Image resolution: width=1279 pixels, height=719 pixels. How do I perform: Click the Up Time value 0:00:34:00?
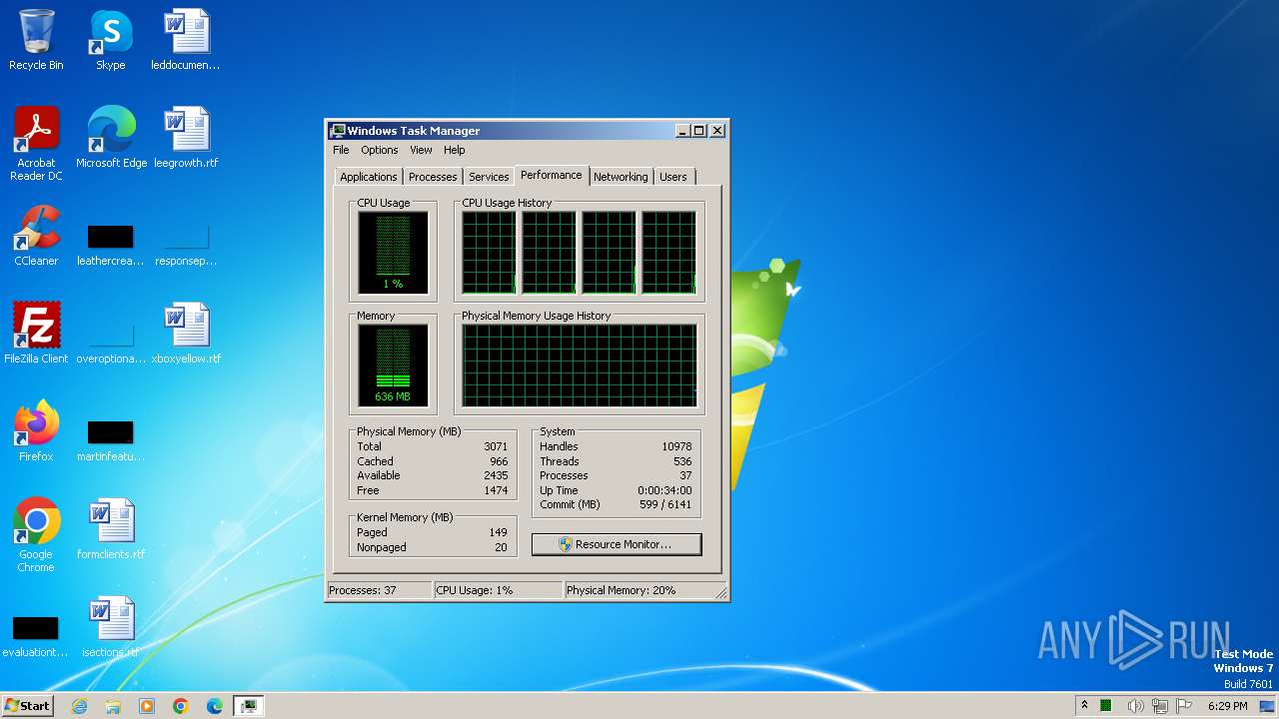click(664, 490)
